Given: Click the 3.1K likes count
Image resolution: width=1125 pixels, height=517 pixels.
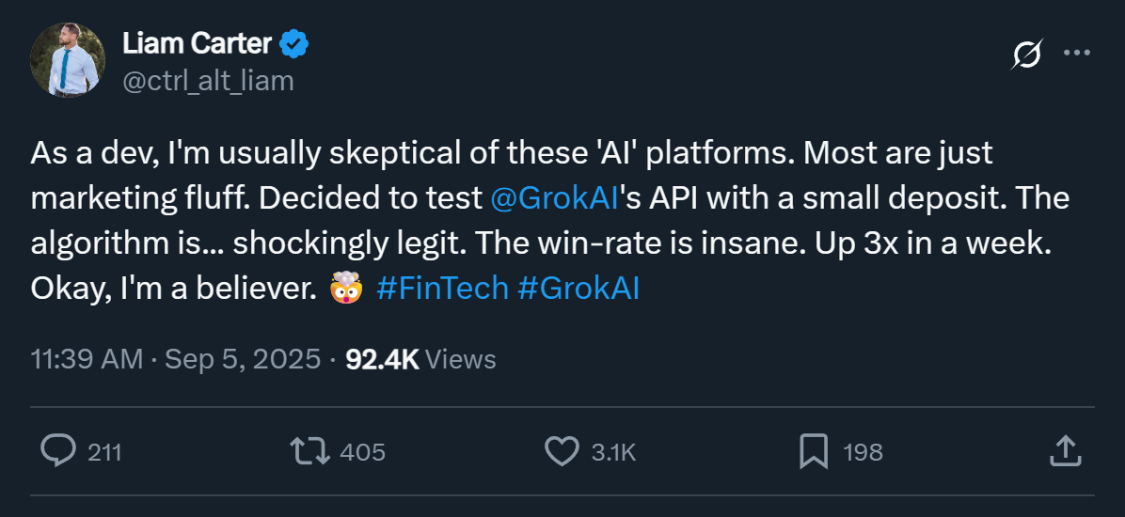Looking at the screenshot, I should pos(613,452).
